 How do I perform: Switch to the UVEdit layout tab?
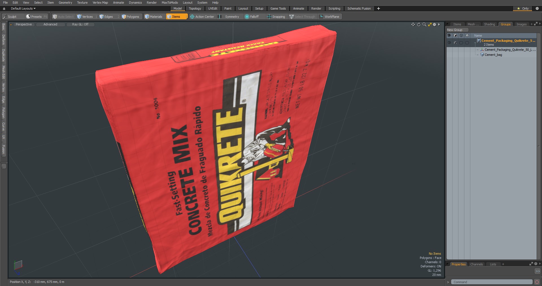pos(213,8)
